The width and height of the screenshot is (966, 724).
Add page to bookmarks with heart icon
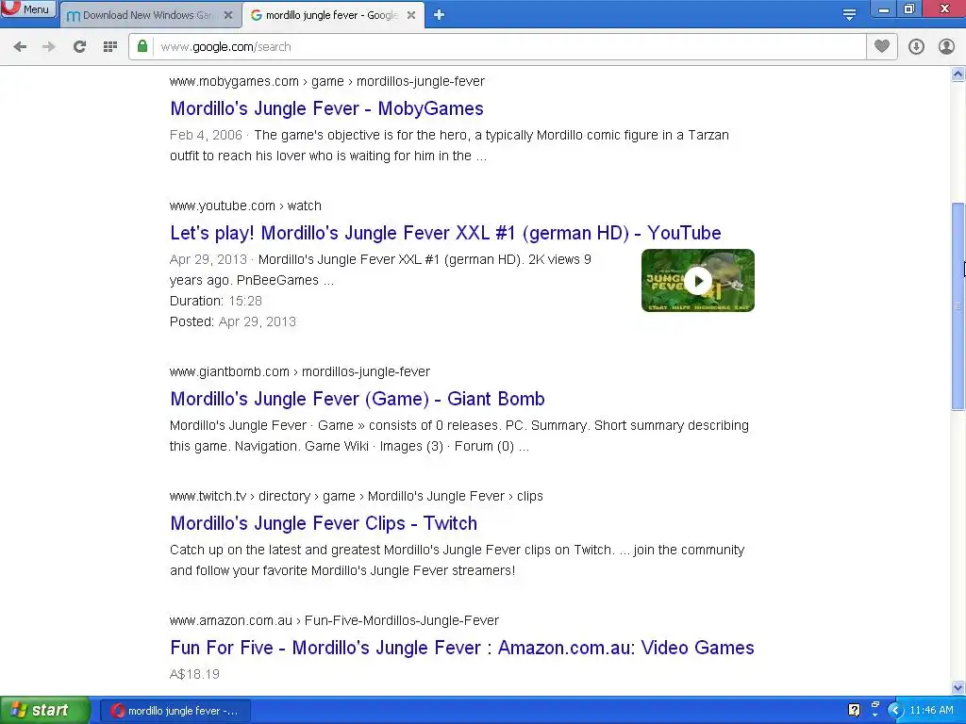(x=882, y=46)
